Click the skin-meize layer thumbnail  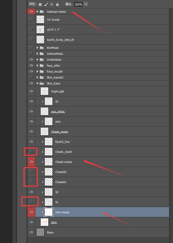(x=49, y=212)
